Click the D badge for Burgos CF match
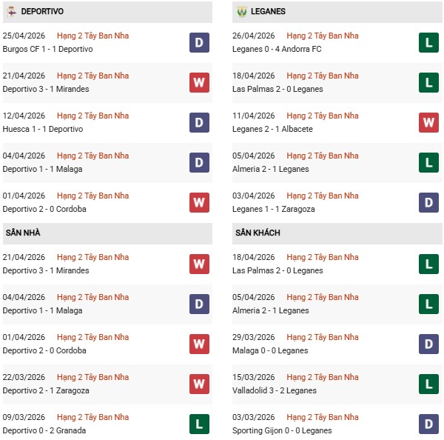 pyautogui.click(x=198, y=43)
